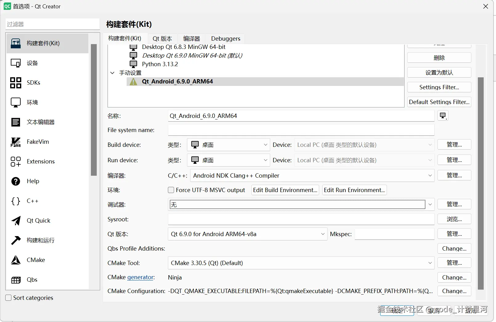This screenshot has height=322, width=496.
Task: Click 管理... button for Qt 版本
Action: tap(454, 234)
